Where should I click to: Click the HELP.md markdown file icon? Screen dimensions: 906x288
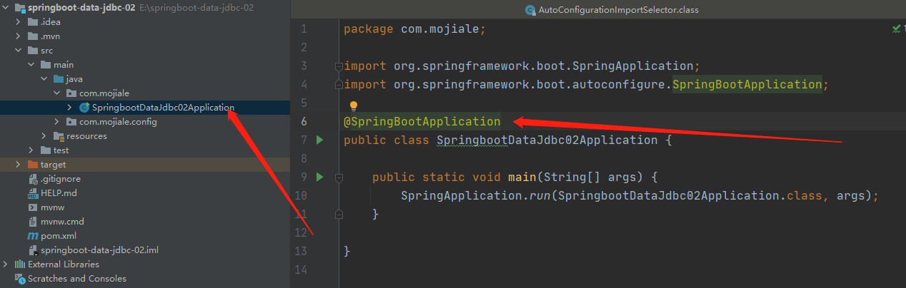33,193
